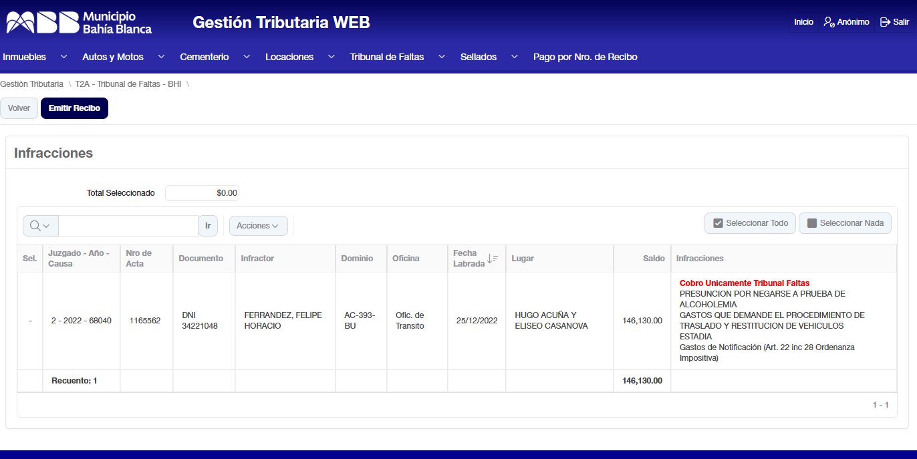
Task: Click the Municipio Bahía Blanca logo
Action: click(79, 22)
